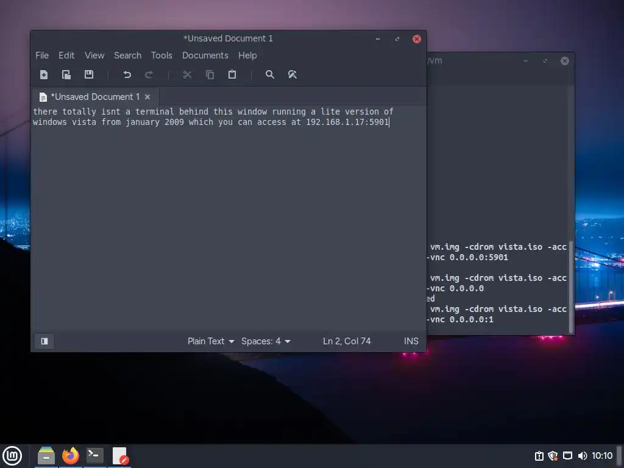Toggle the INS insert mode indicator

click(x=411, y=341)
